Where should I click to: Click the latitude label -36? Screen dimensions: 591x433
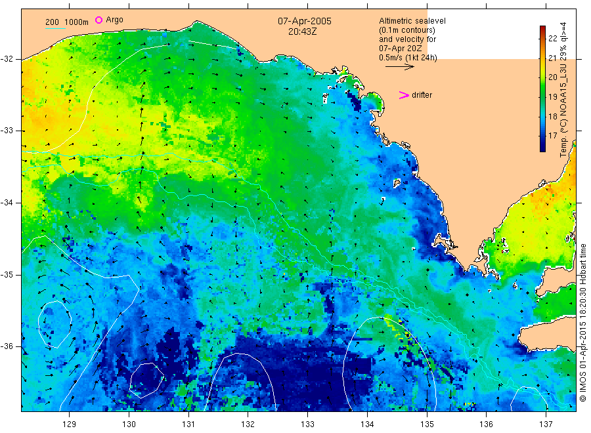7,346
